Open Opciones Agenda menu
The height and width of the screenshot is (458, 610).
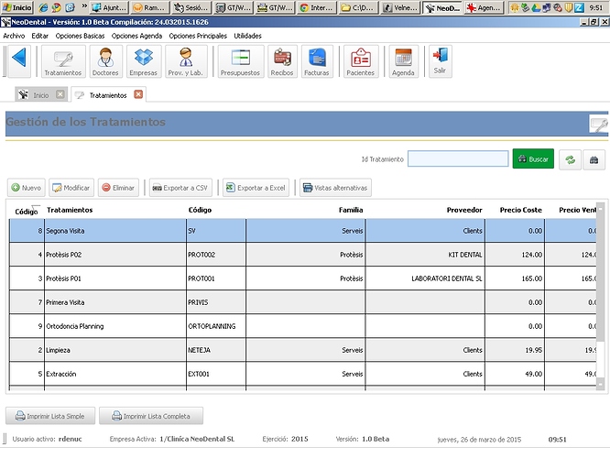coord(137,35)
